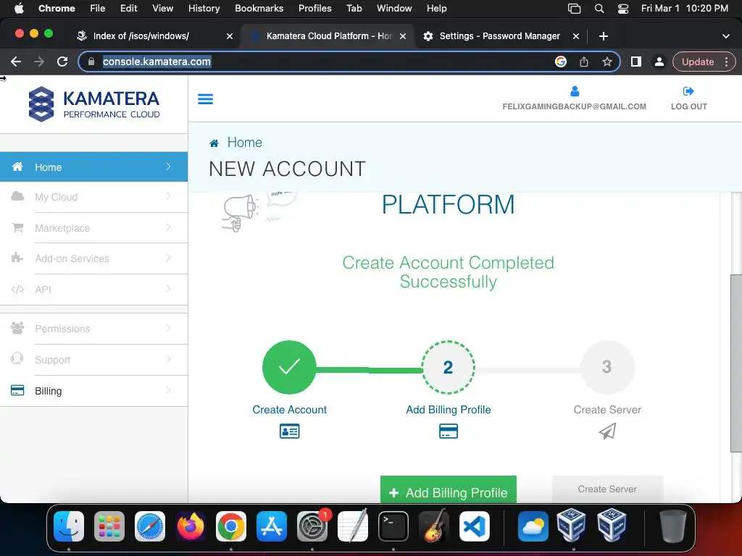Click the Support headset icon
742x556 pixels.
click(17, 359)
